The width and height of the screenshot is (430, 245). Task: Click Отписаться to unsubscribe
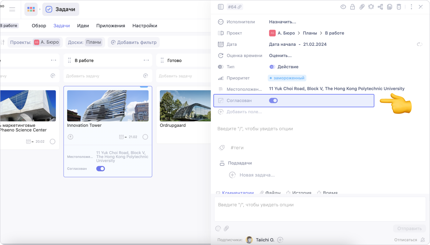(405, 240)
